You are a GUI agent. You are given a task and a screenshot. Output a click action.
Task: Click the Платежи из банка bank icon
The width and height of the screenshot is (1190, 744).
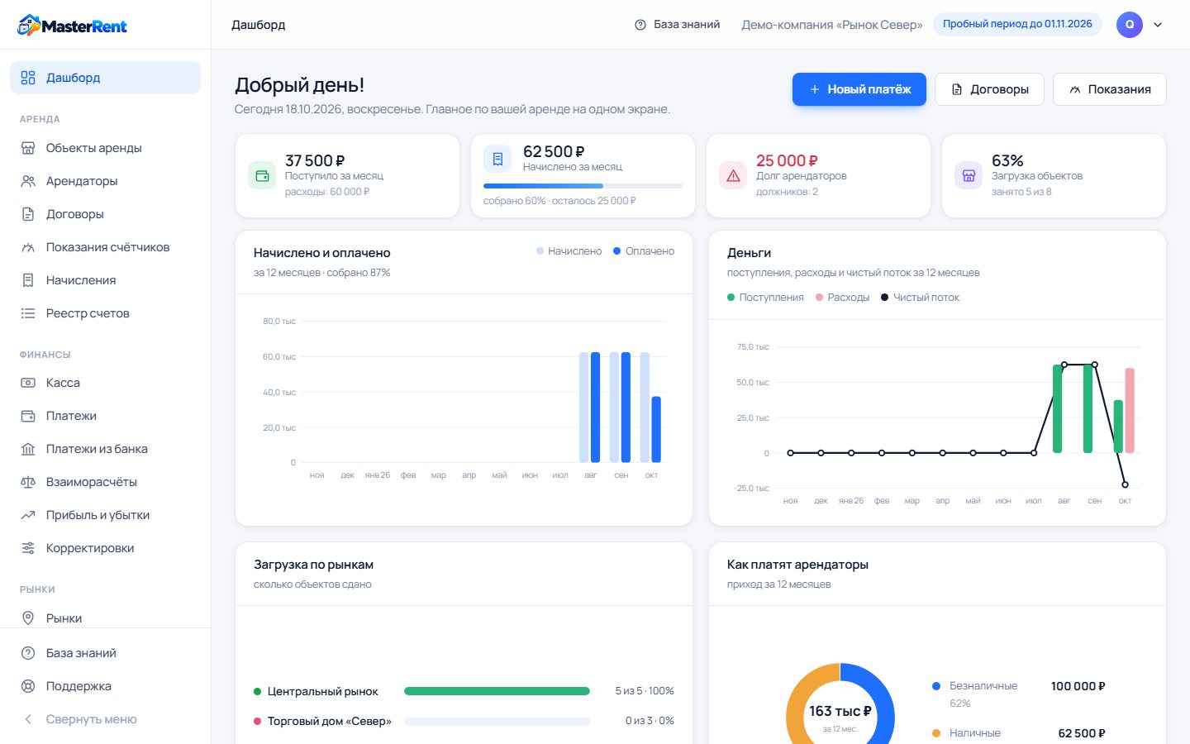tap(28, 449)
